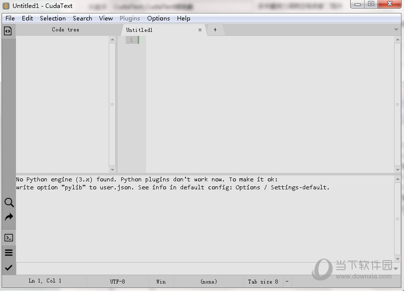Toggle the Code tree sidebar icon

click(x=7, y=31)
